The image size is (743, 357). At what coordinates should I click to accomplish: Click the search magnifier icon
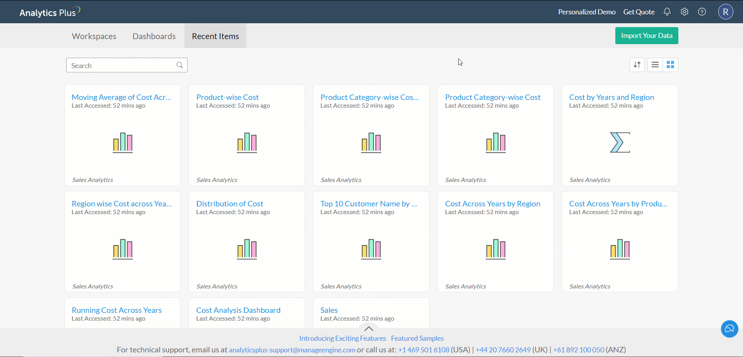pos(180,65)
